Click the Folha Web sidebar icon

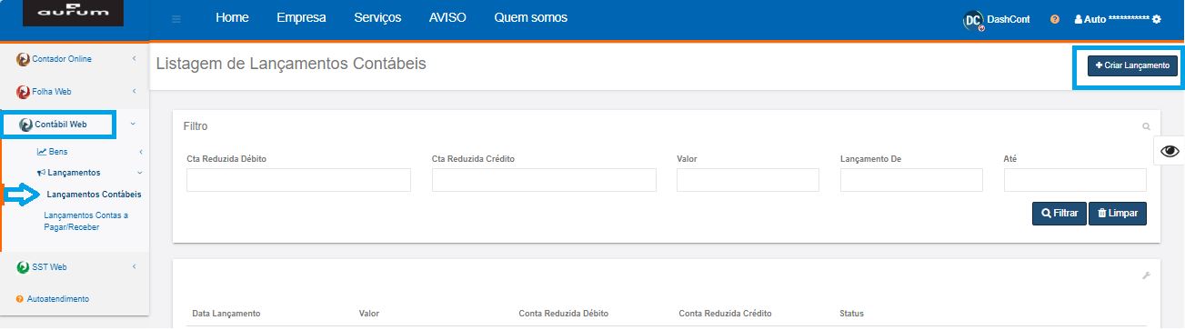24,92
